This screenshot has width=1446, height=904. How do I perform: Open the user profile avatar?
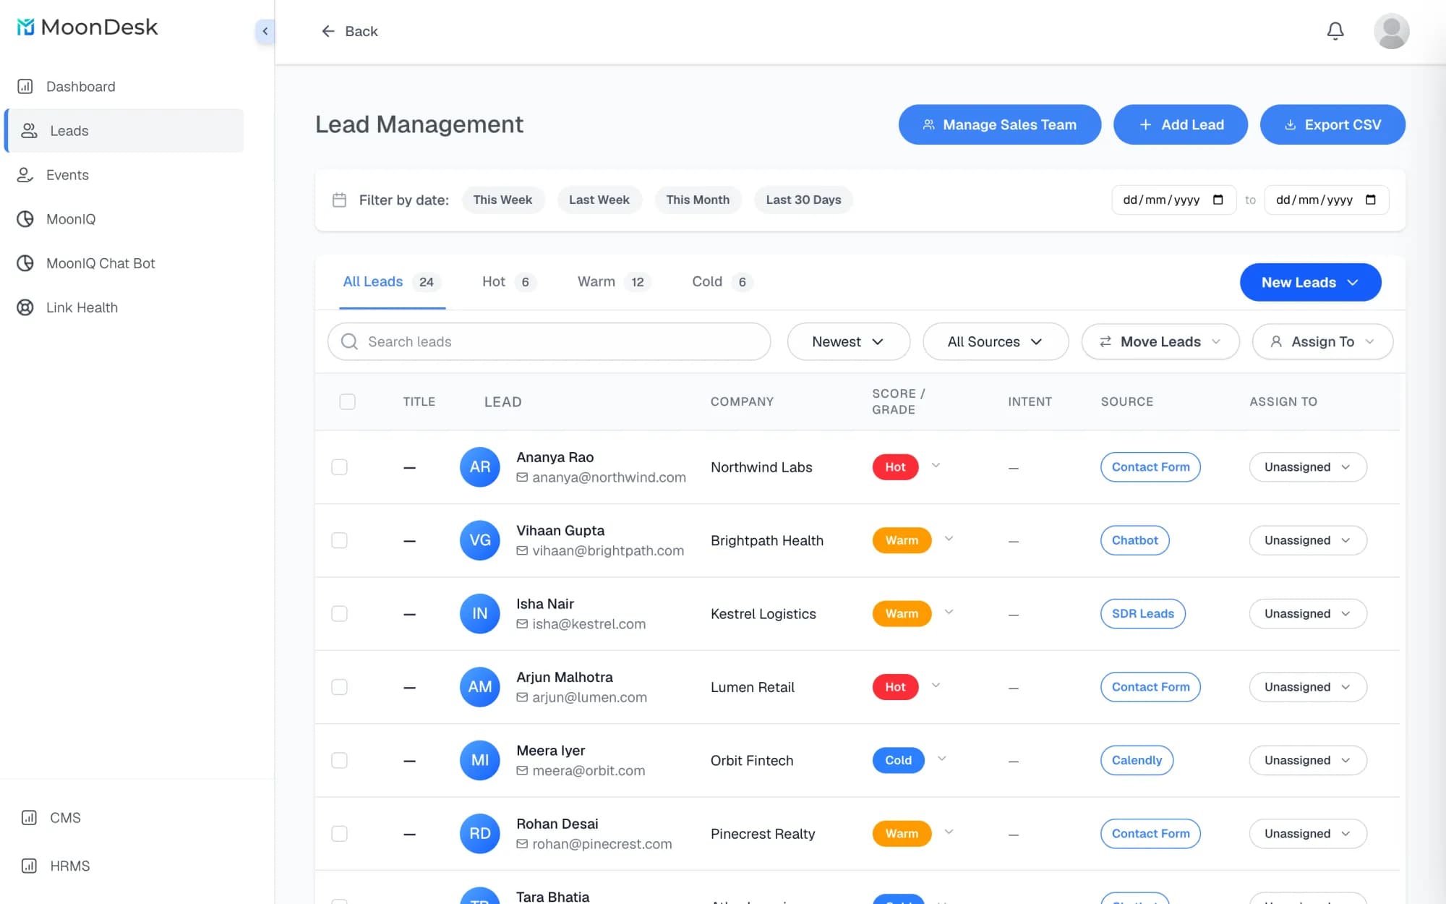(1391, 31)
